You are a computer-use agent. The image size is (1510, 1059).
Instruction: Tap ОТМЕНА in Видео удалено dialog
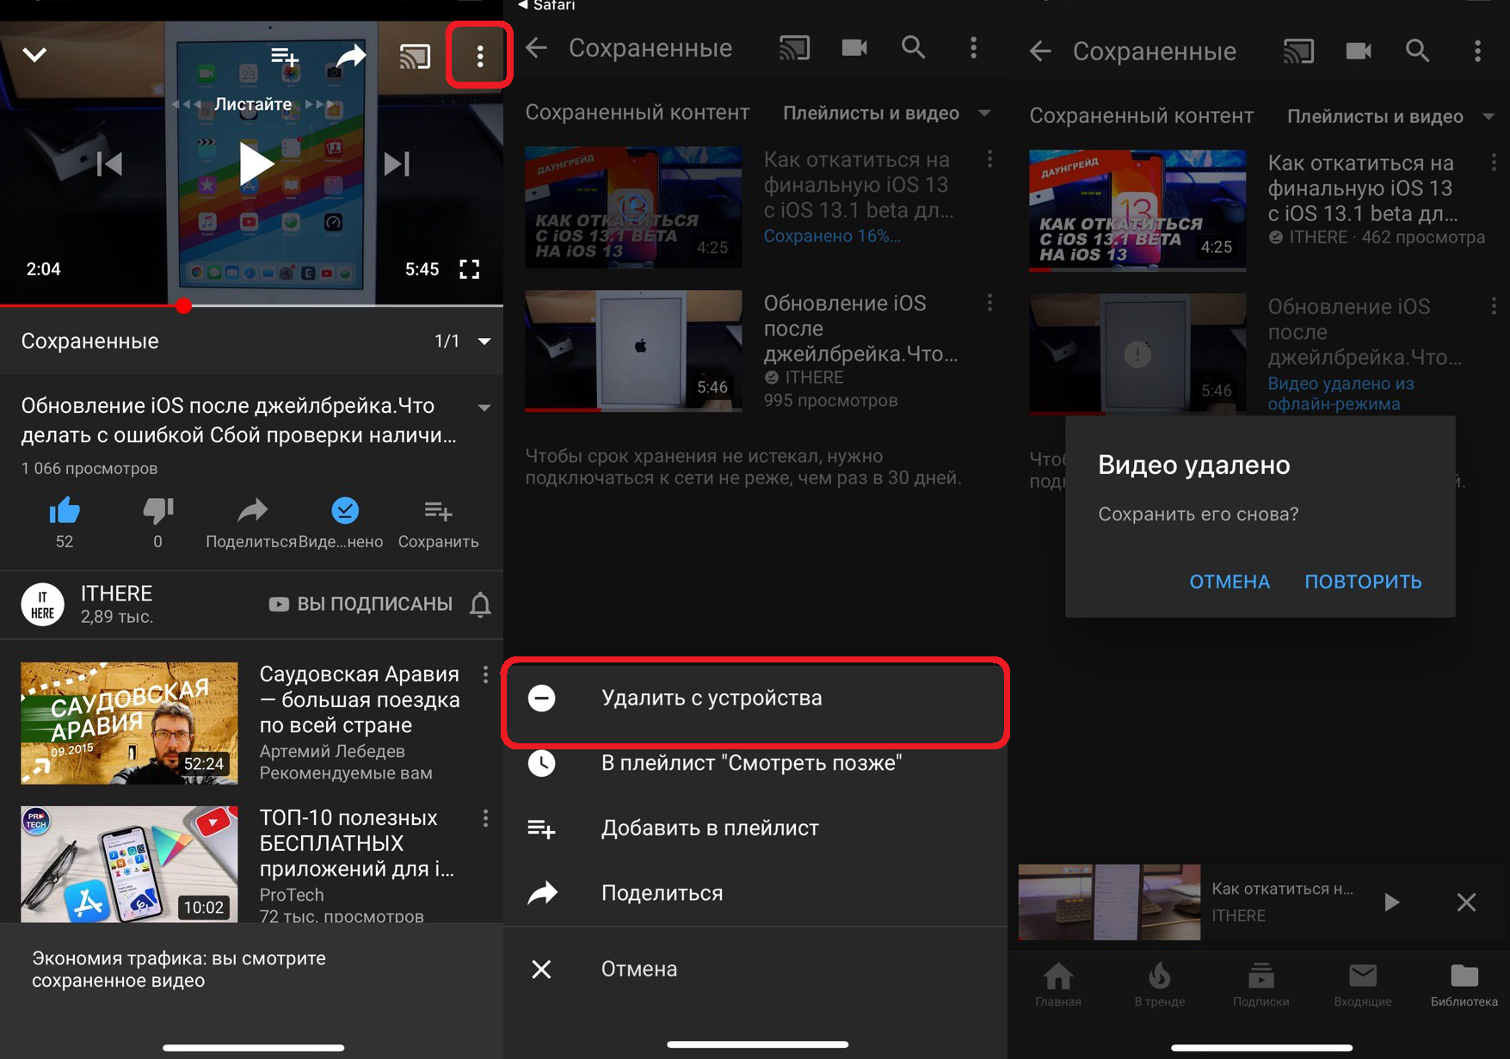[1230, 582]
